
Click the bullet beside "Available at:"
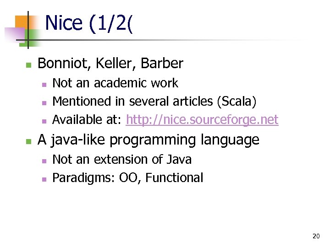click(x=44, y=121)
